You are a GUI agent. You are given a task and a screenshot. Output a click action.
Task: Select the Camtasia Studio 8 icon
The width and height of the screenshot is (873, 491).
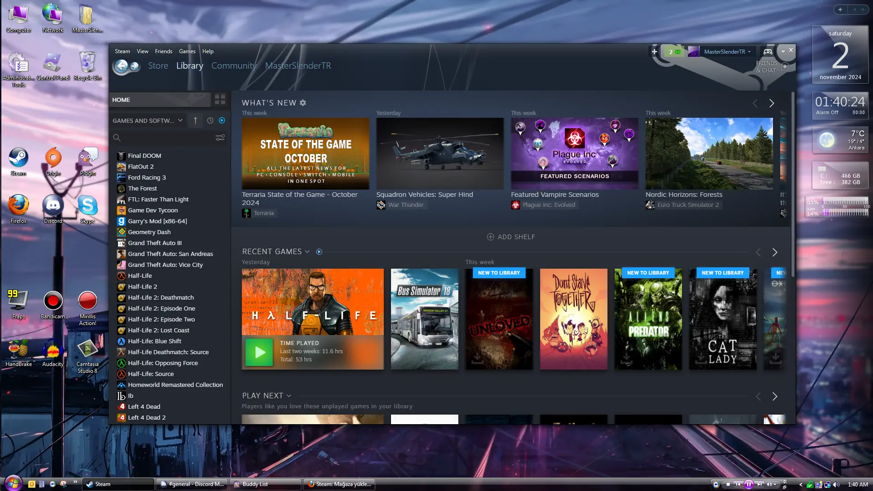pos(88,356)
